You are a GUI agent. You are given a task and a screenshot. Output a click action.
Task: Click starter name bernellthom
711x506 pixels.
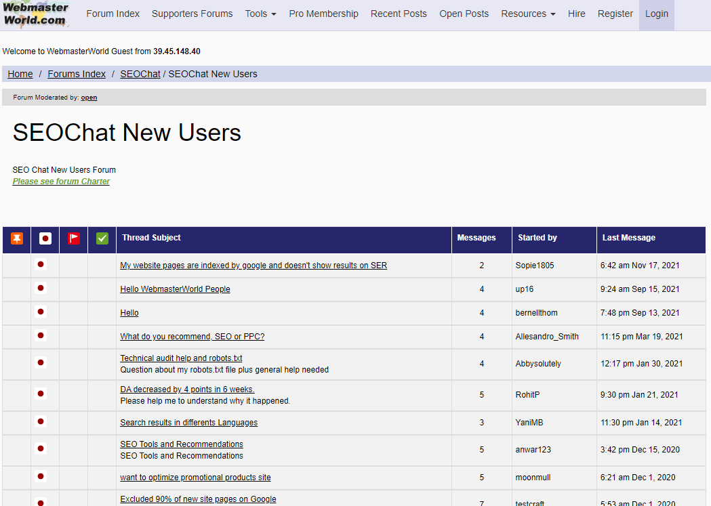coord(536,313)
